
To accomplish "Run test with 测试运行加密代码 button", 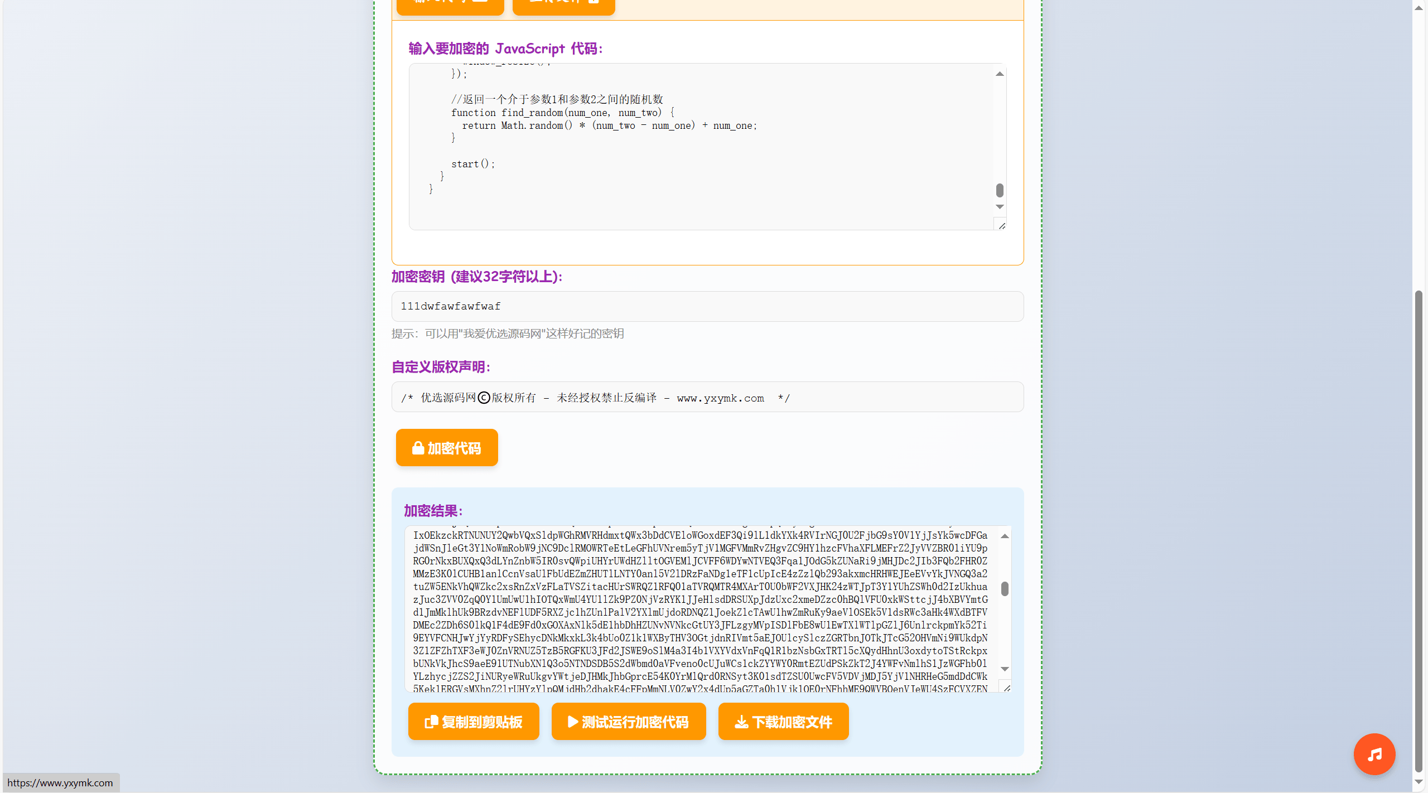I will click(629, 722).
